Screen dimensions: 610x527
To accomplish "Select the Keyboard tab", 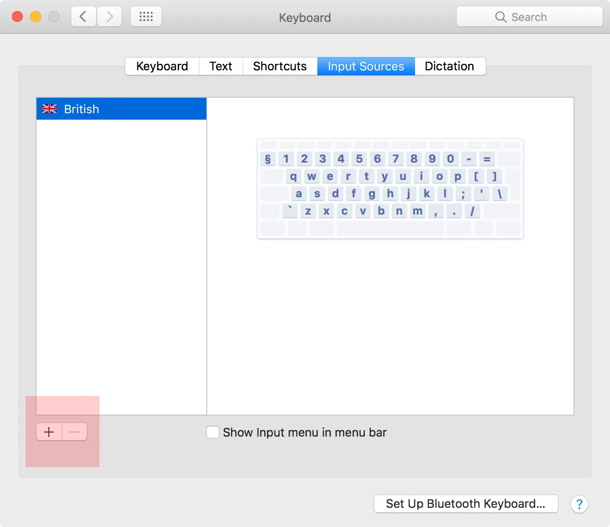I will [162, 66].
